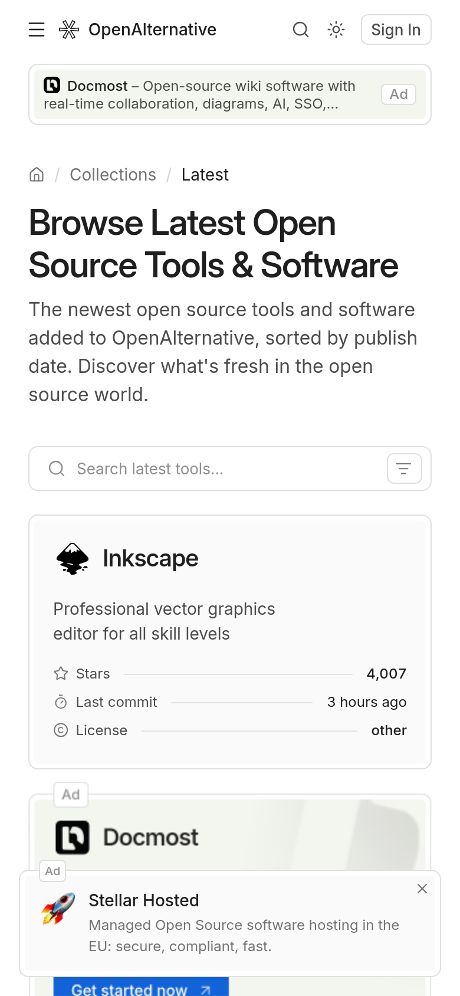This screenshot has width=460, height=996.
Task: Click the Last commit timer icon
Action: tap(61, 702)
